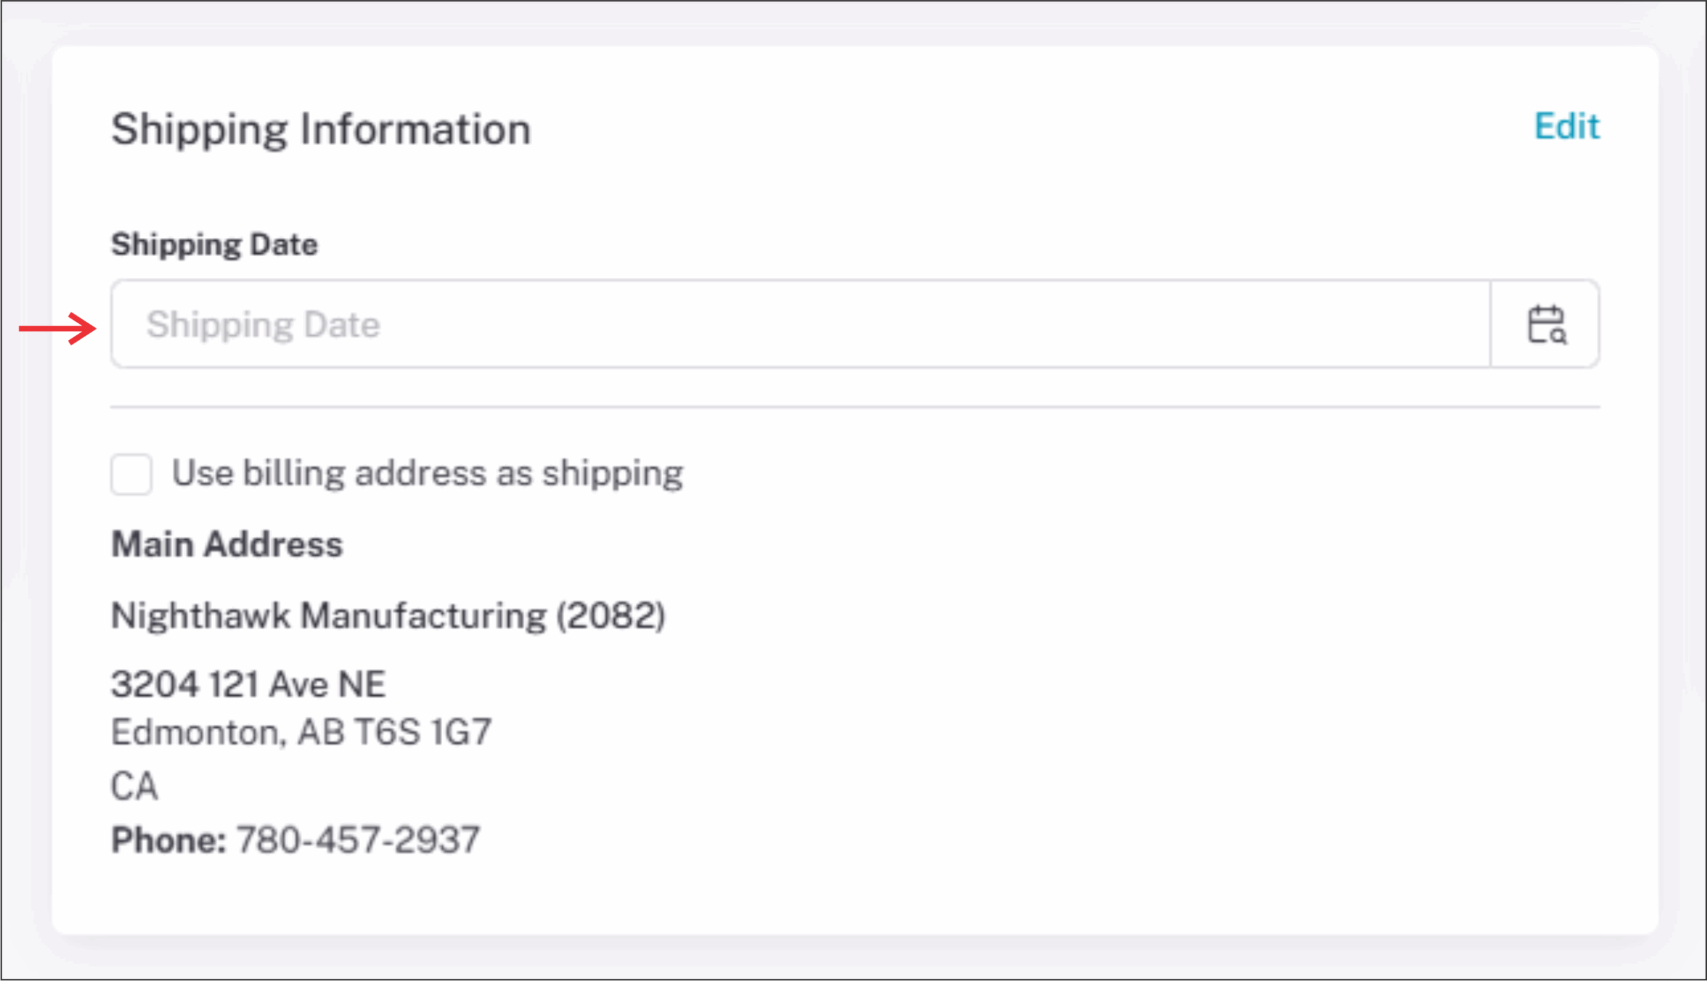Viewport: 1707px width, 981px height.
Task: Click the Main Address heading
Action: (227, 544)
